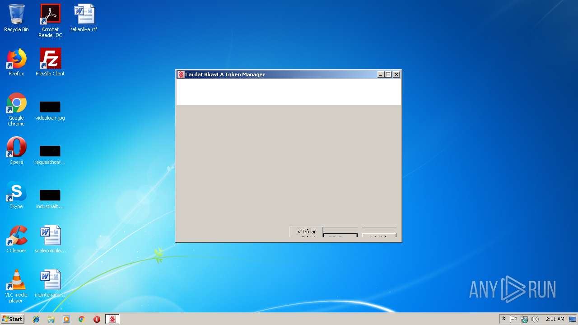The height and width of the screenshot is (325, 578).
Task: Select the industrialb... file icon
Action: click(50, 199)
